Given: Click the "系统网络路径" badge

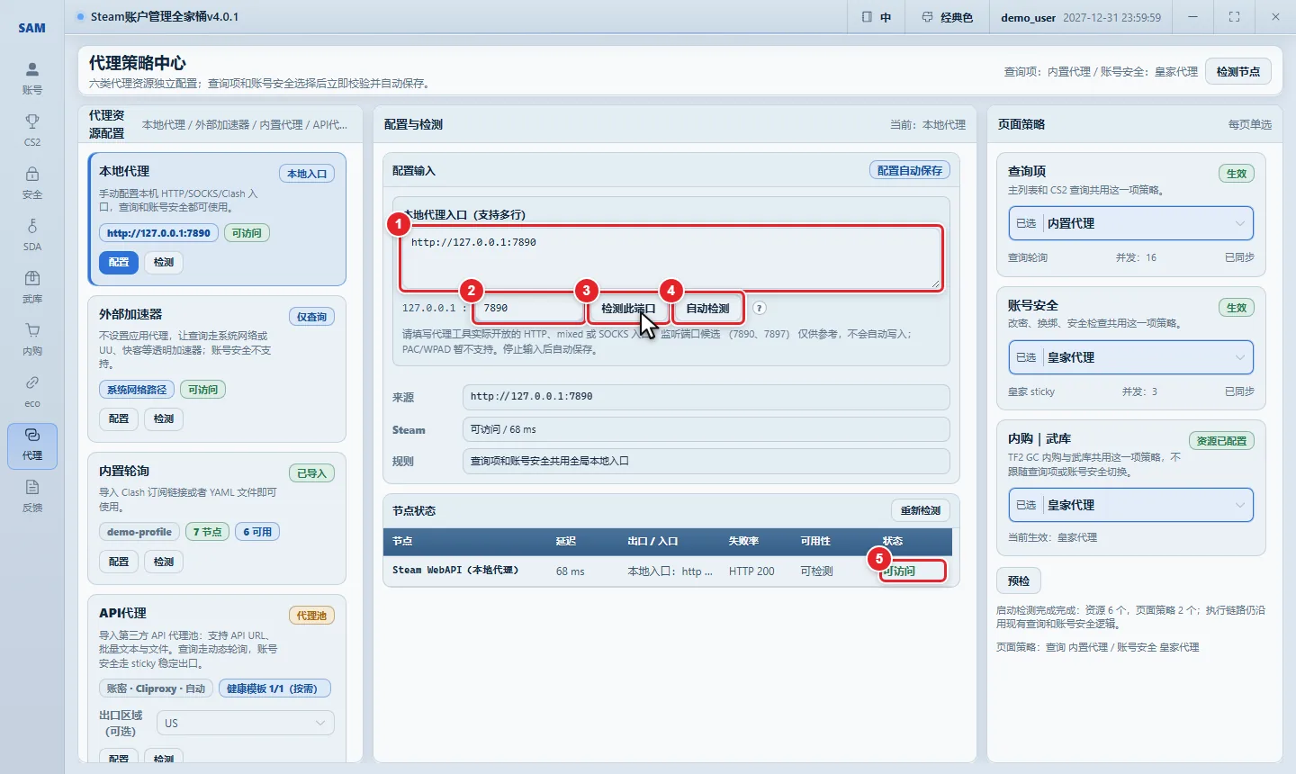Looking at the screenshot, I should pos(137,390).
